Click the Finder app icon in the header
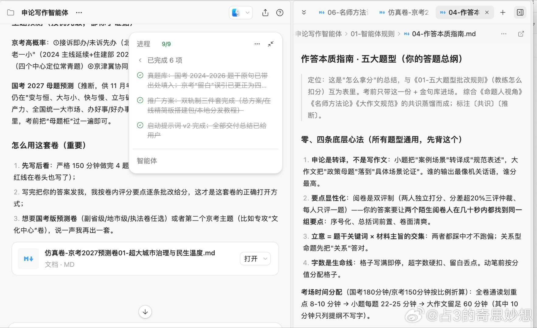Screen dimensions: 537x328 pyautogui.click(x=236, y=12)
